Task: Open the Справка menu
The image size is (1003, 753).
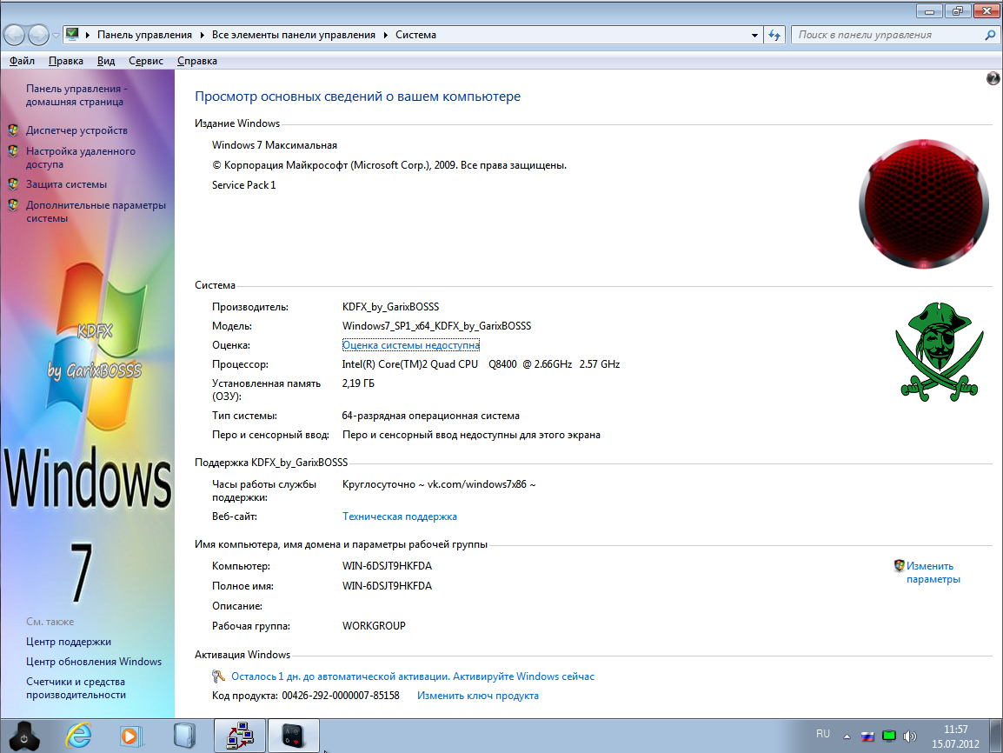Action: click(x=197, y=61)
